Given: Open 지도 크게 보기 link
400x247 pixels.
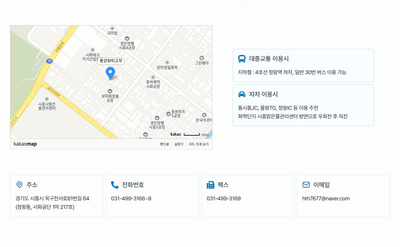Looking at the screenshot, I should coord(199,144).
